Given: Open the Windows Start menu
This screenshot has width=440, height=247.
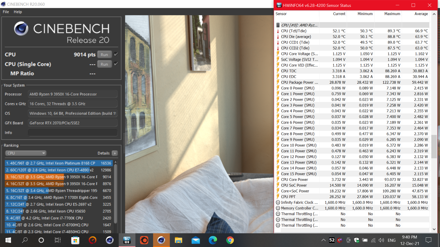Looking at the screenshot, I should (8, 240).
